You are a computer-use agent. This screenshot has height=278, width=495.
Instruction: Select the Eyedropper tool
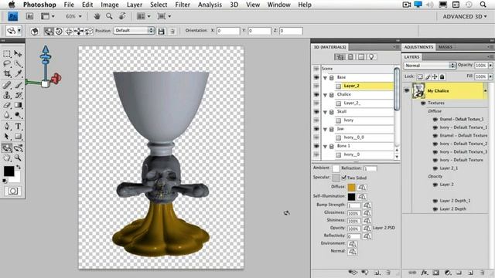click(18, 74)
